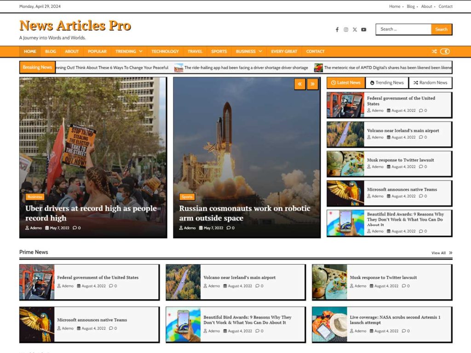The image size is (471, 353).
Task: Open the AMTD Digital shares ticker headline
Action: coord(388,68)
